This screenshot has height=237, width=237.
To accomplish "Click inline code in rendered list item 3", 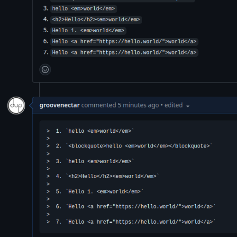I will point(83,9).
